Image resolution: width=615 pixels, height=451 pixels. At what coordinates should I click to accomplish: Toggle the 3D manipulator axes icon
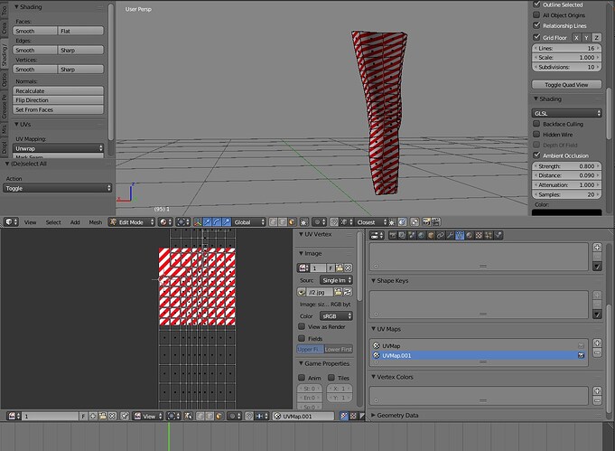(198, 222)
